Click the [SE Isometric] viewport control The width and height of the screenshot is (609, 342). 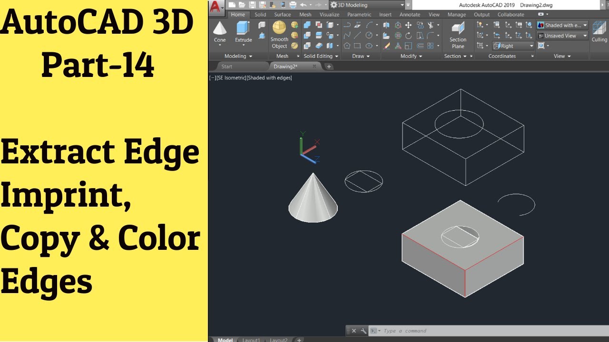[231, 78]
